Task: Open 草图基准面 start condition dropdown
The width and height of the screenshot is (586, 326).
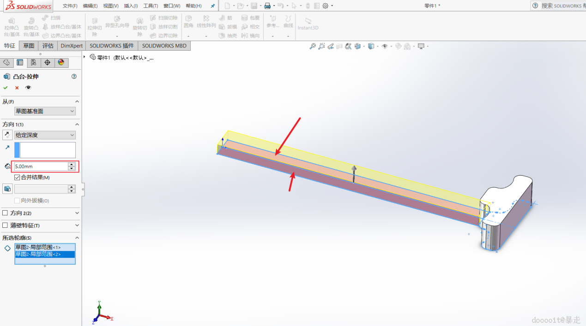Action: coord(45,111)
